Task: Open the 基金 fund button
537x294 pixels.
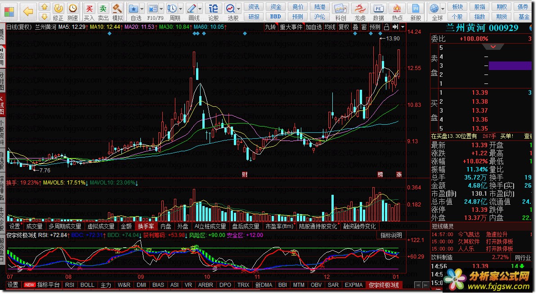Action: coord(524,17)
